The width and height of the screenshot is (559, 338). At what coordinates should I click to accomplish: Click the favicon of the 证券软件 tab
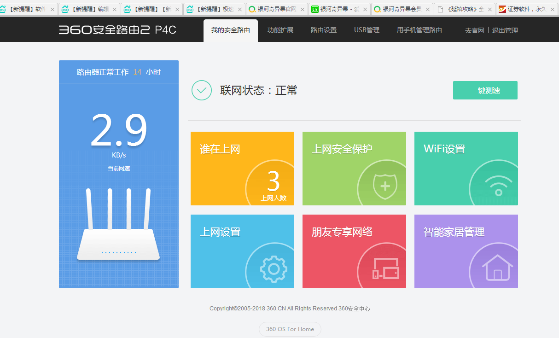[x=502, y=9]
